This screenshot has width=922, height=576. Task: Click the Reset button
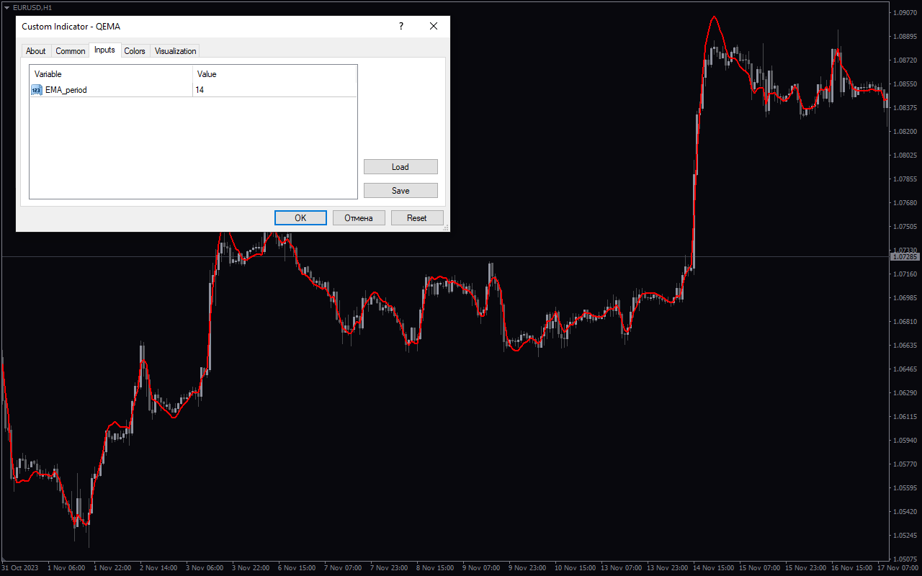[x=417, y=218]
